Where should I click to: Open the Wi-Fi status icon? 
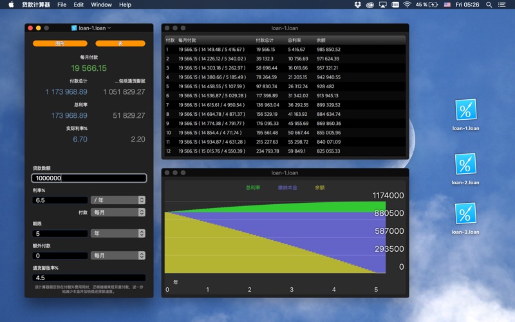pos(407,5)
